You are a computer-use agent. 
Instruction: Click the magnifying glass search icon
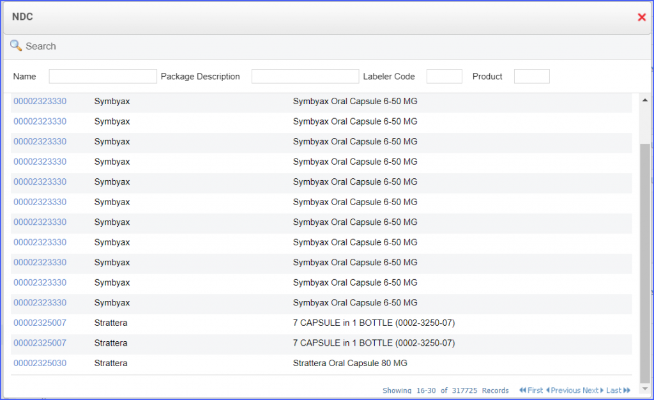pos(16,45)
